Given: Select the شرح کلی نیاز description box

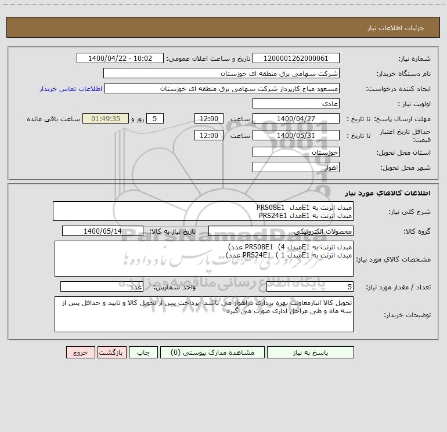Looking at the screenshot, I should coord(203,211).
